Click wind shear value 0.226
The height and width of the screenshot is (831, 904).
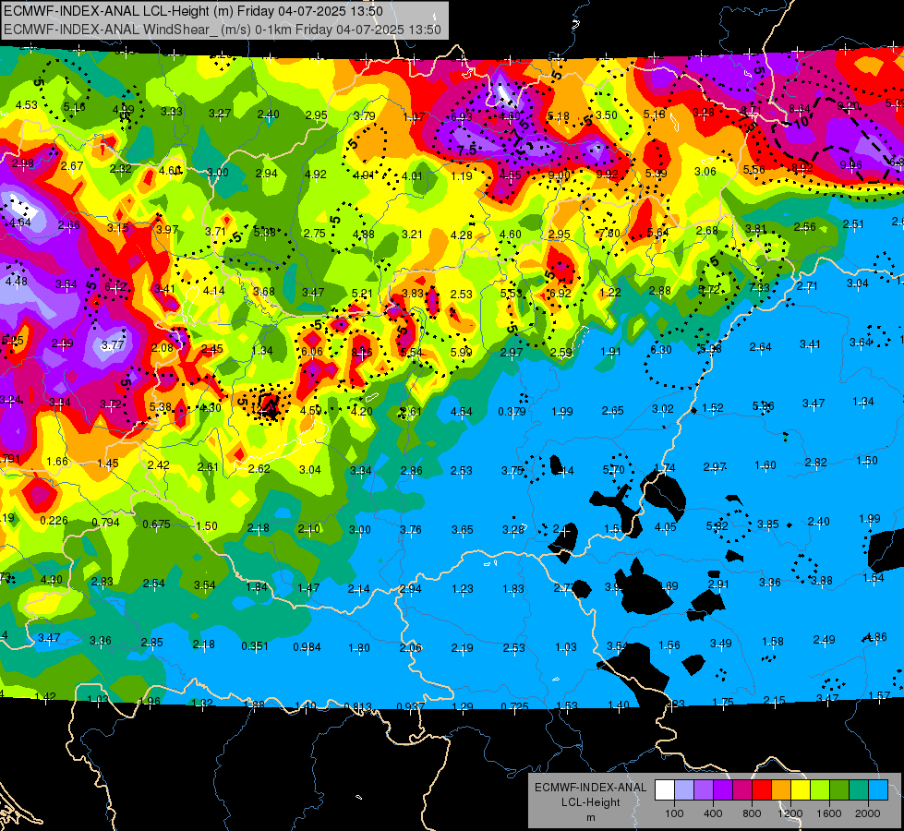[54, 521]
